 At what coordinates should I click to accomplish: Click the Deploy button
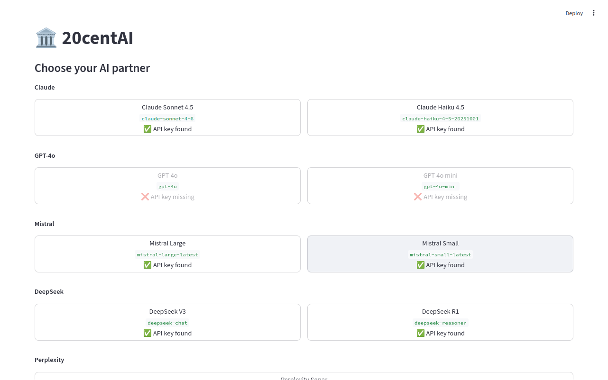(574, 13)
